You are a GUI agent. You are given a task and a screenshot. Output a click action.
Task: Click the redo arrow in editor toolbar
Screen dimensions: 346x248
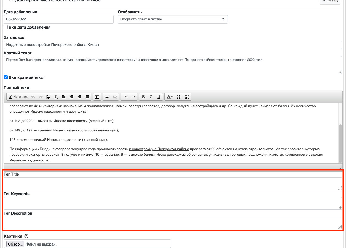coord(41,97)
